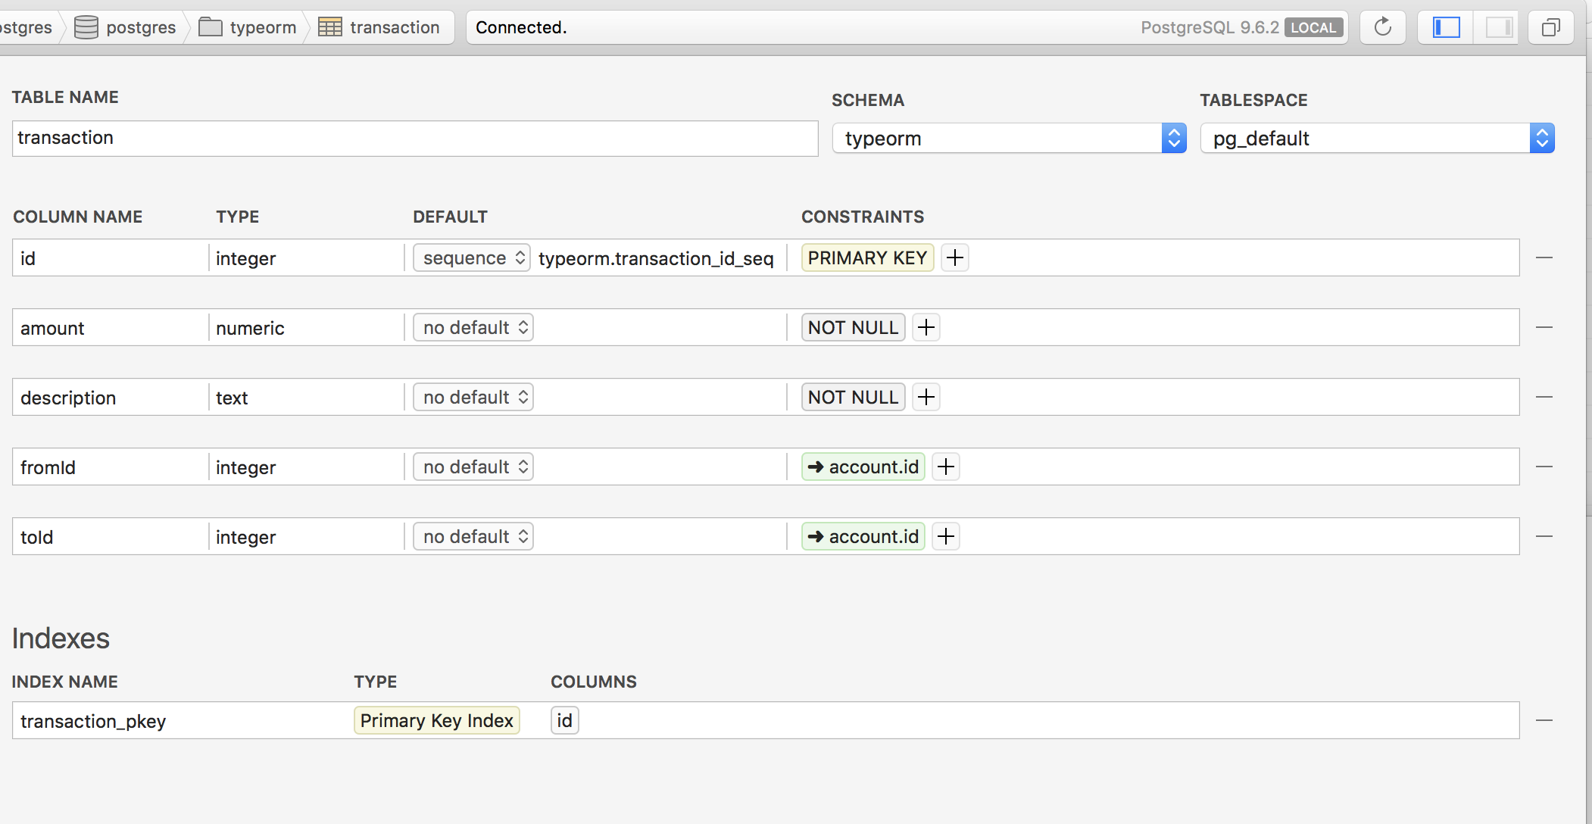Toggle the NOT NULL constraint on description
Image resolution: width=1592 pixels, height=824 pixels.
[x=851, y=397]
